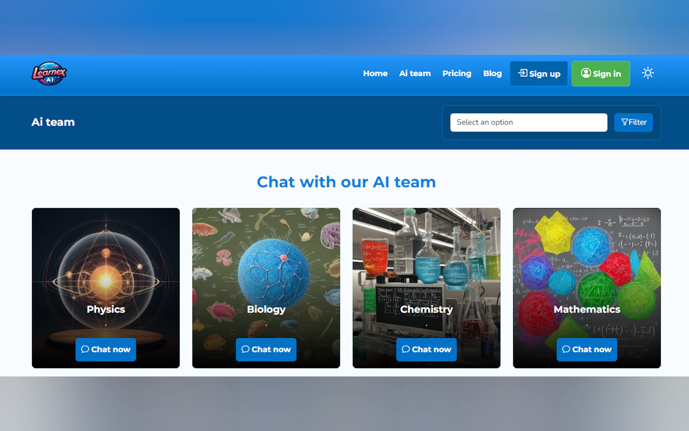Click the Mathematics chat bubble icon
This screenshot has height=431, width=689.
point(566,349)
